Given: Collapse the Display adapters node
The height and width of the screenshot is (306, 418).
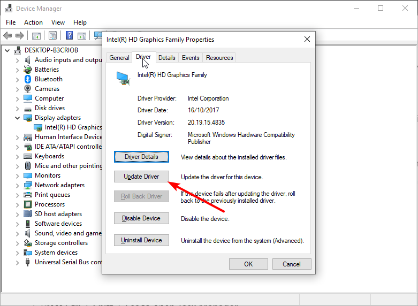Looking at the screenshot, I should point(18,118).
